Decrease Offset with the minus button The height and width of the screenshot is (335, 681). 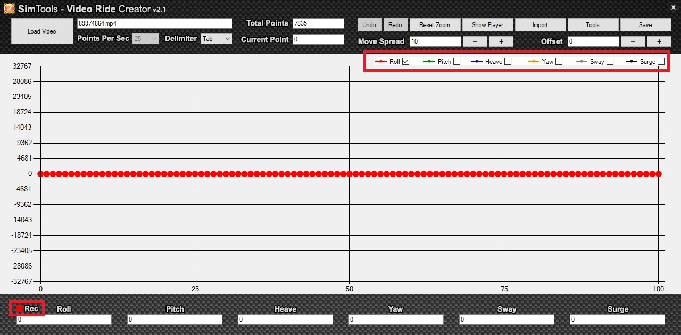pos(633,41)
